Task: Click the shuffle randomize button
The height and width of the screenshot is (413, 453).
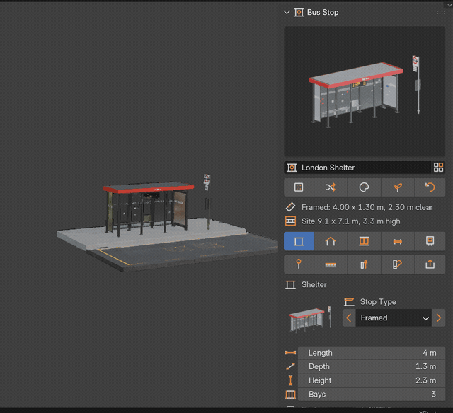Action: [x=331, y=187]
